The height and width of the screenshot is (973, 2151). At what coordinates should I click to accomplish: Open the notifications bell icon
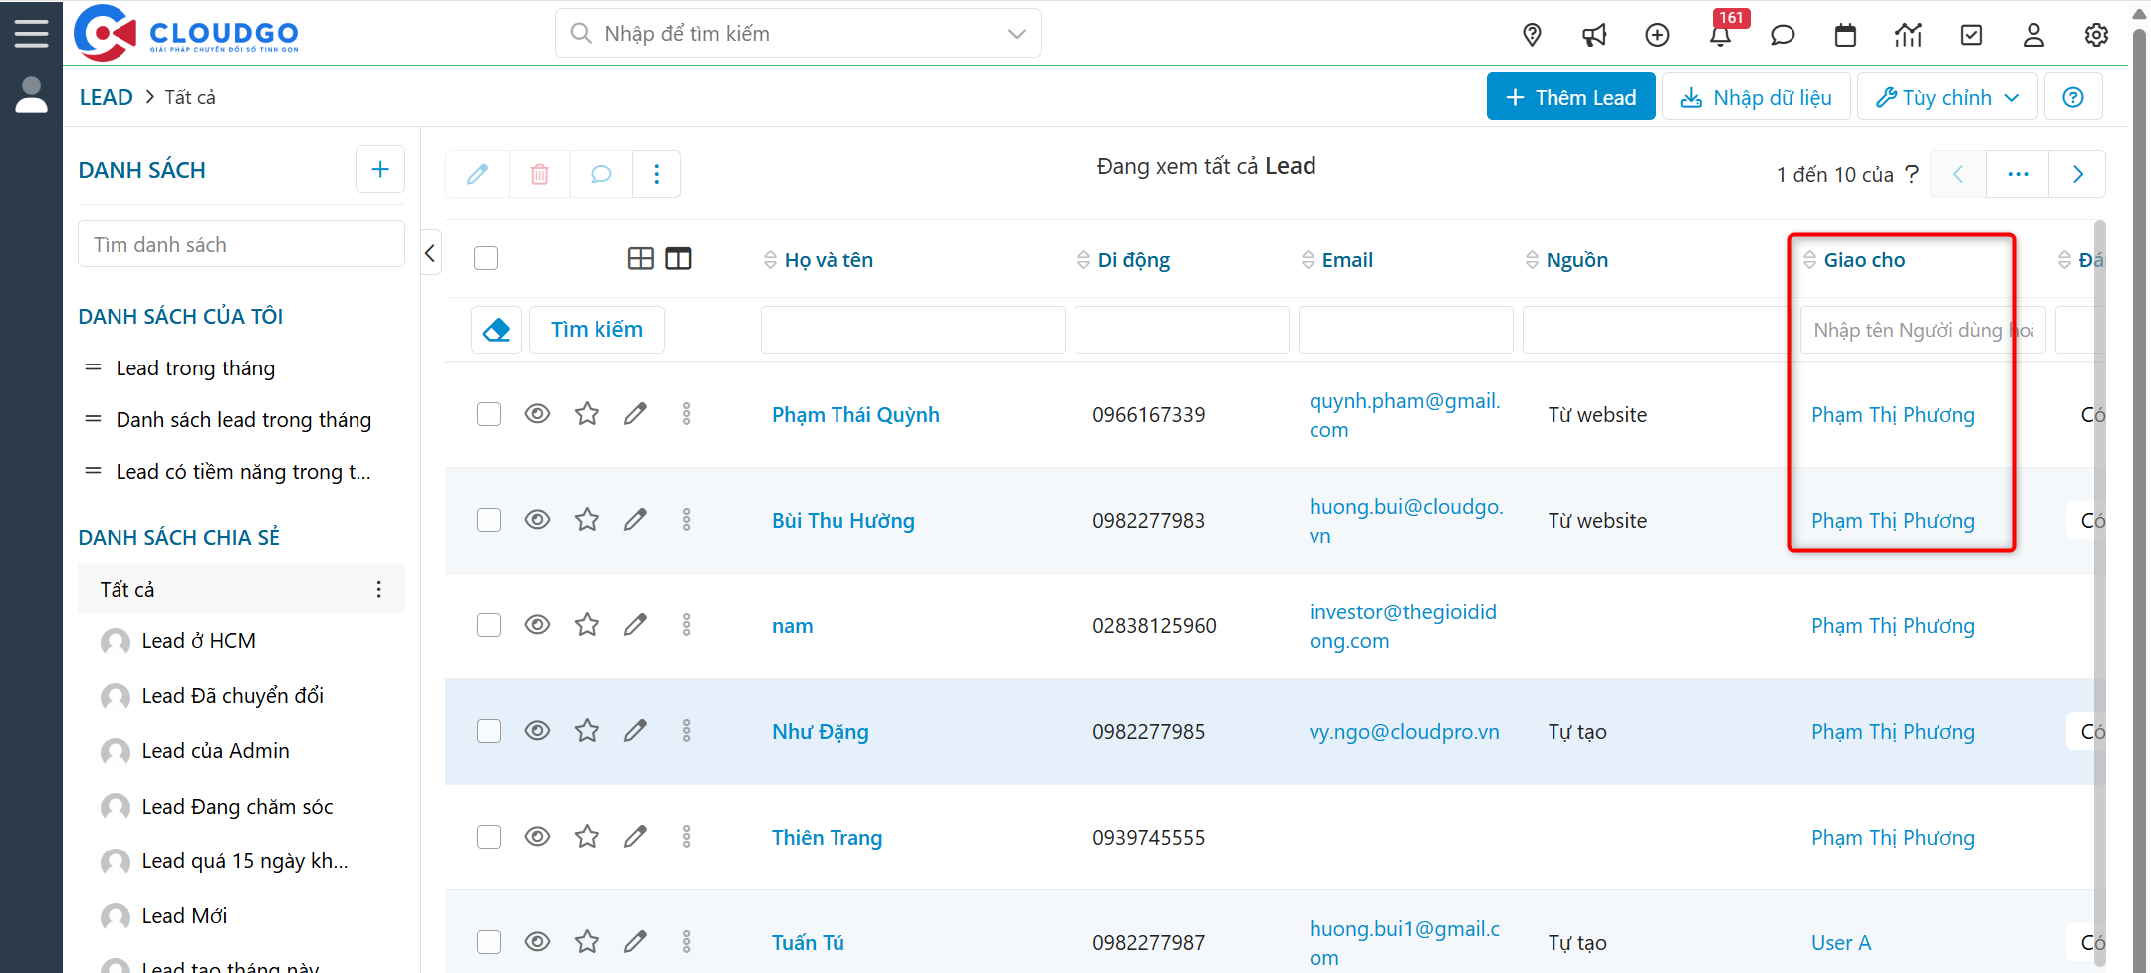click(1719, 35)
